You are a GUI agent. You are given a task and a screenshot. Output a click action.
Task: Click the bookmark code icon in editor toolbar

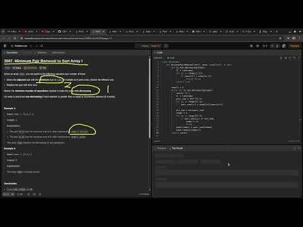click(x=285, y=58)
